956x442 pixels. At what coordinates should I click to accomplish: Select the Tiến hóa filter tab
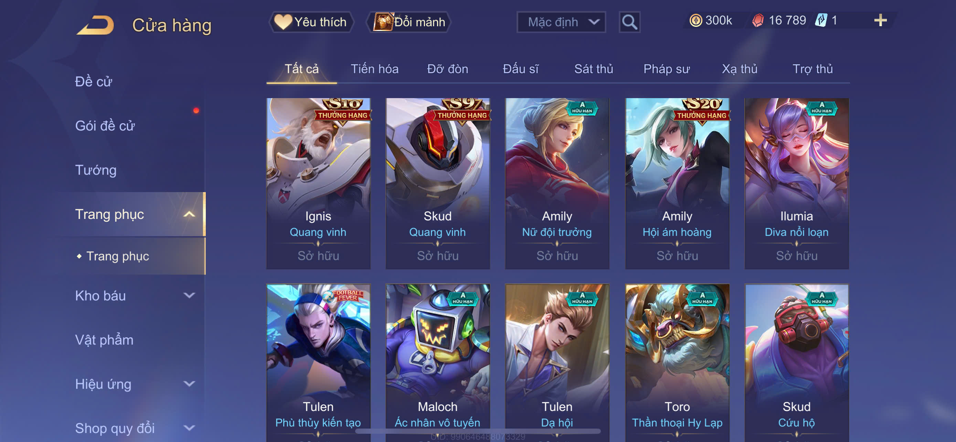374,69
